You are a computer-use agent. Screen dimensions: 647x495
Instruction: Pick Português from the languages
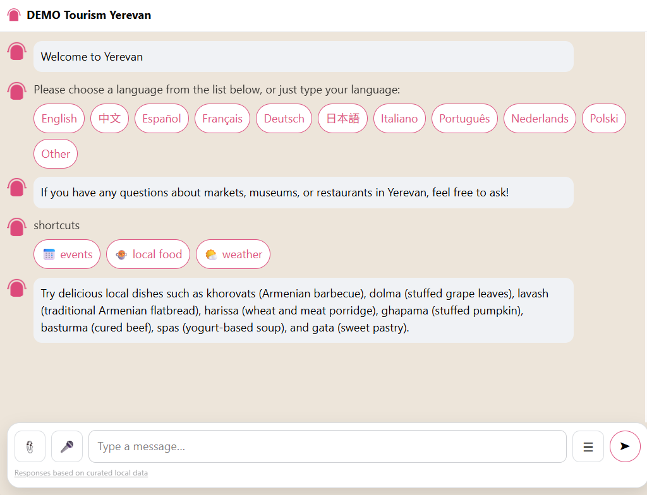464,119
